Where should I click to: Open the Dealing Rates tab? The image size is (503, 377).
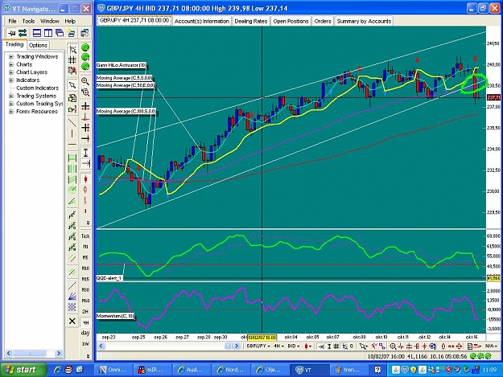[250, 21]
